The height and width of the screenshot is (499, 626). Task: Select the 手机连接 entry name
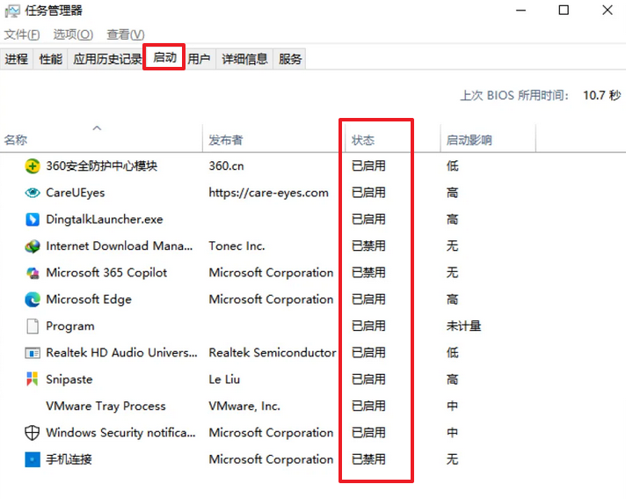(69, 459)
